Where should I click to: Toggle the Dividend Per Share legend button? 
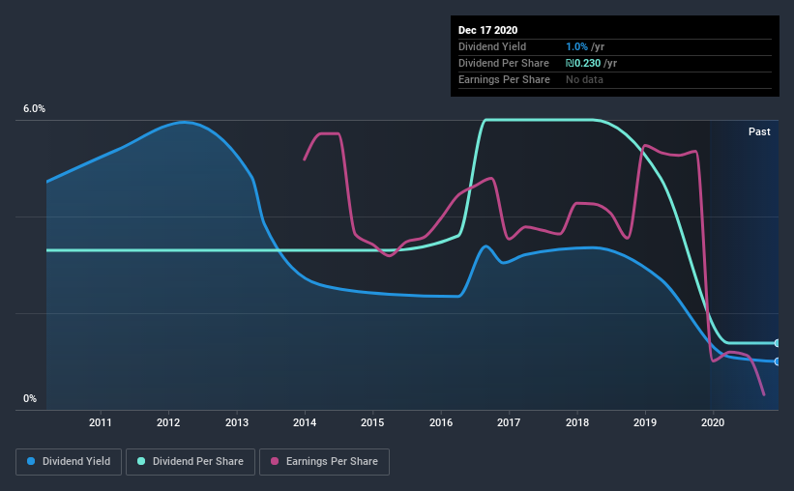coord(191,462)
